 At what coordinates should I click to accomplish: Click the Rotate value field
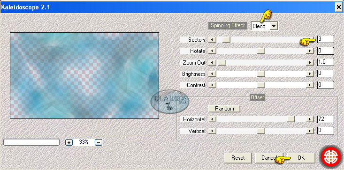pyautogui.click(x=326, y=51)
